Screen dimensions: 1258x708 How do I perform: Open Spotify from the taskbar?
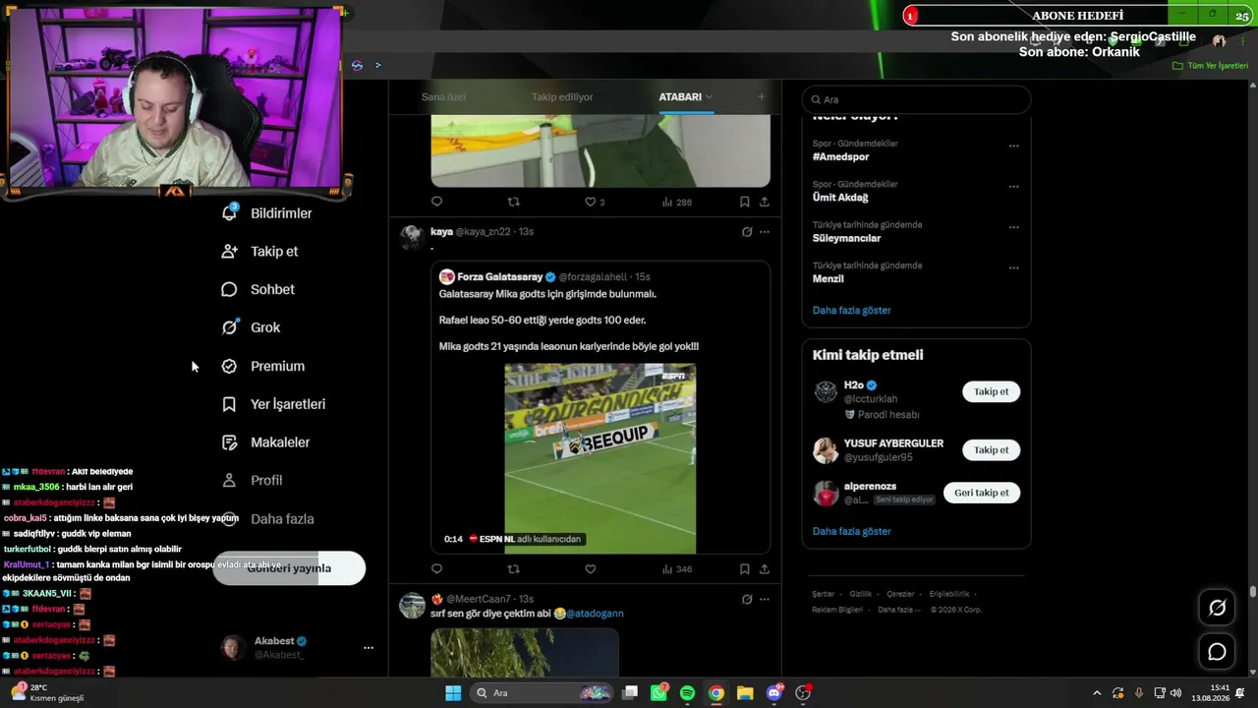(x=687, y=693)
